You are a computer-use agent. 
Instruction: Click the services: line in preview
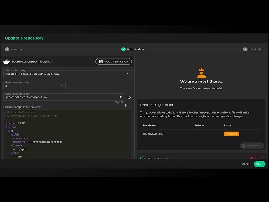[x=11, y=127]
